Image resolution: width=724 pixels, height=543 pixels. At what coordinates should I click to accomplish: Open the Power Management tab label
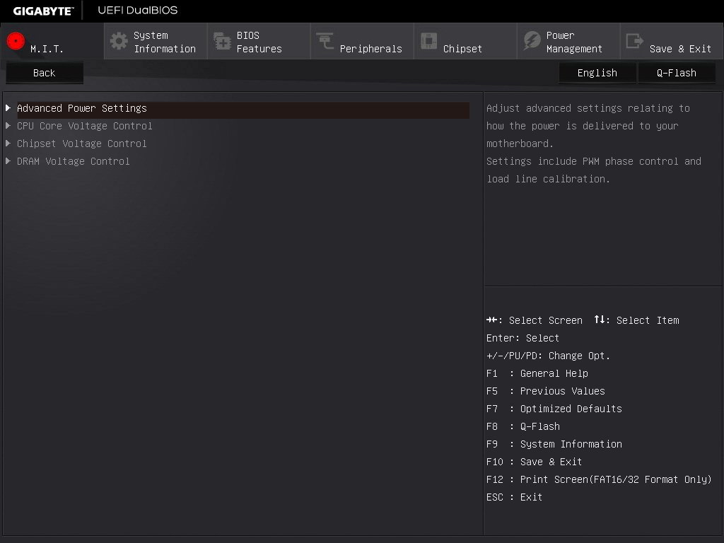(x=573, y=42)
